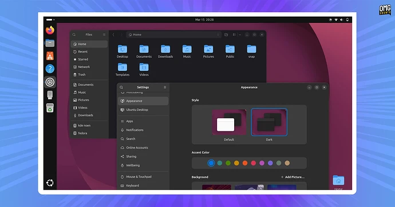395x207 pixels.
Task: Click the Settings gear in the dock
Action: coord(50,82)
